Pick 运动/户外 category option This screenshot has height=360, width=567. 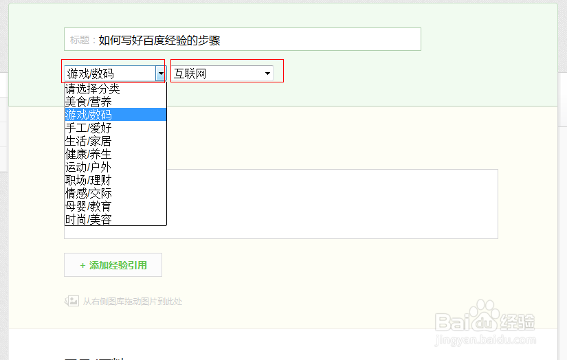click(x=115, y=167)
